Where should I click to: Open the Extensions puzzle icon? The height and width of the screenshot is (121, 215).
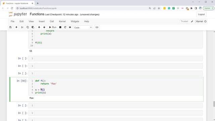191,8
